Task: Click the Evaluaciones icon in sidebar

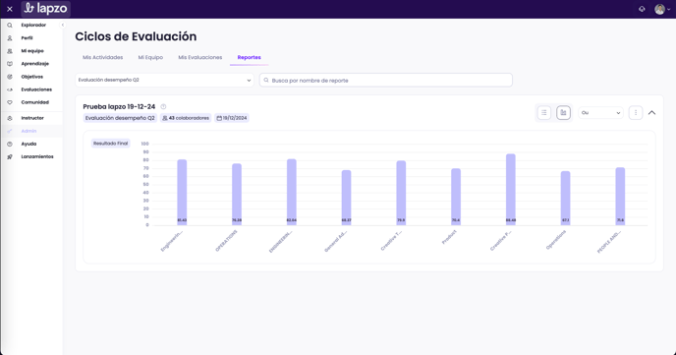Action: click(10, 89)
